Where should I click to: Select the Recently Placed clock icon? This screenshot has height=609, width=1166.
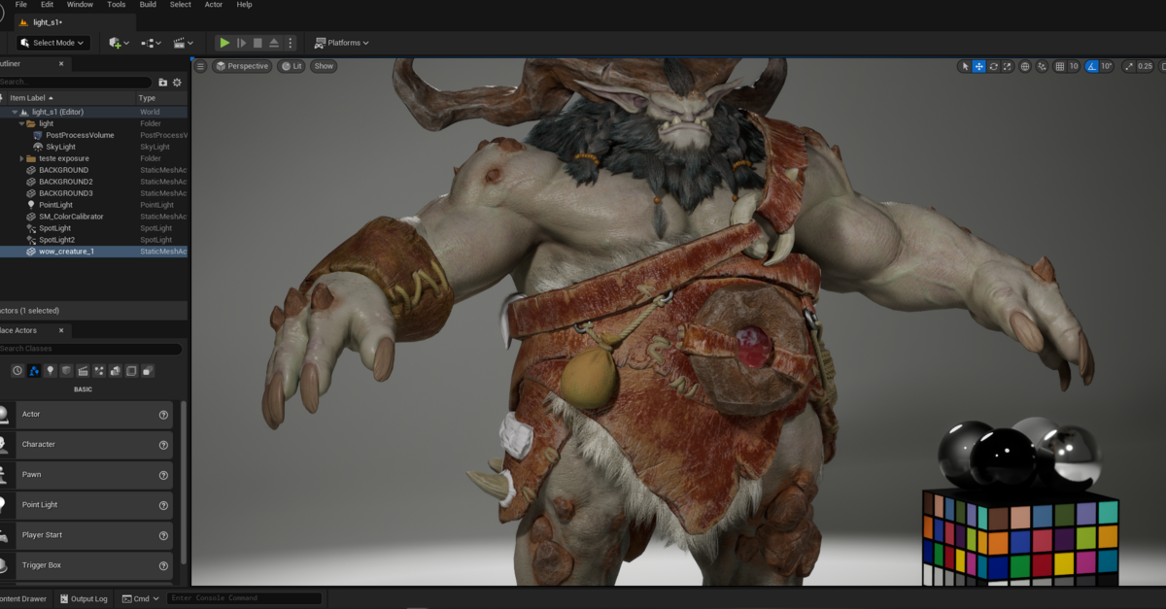click(17, 370)
